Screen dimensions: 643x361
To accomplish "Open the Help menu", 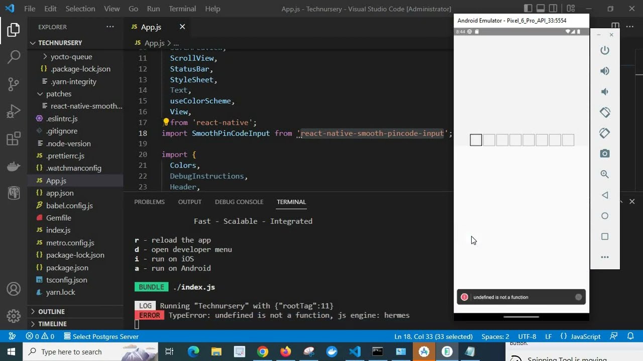I will click(212, 9).
